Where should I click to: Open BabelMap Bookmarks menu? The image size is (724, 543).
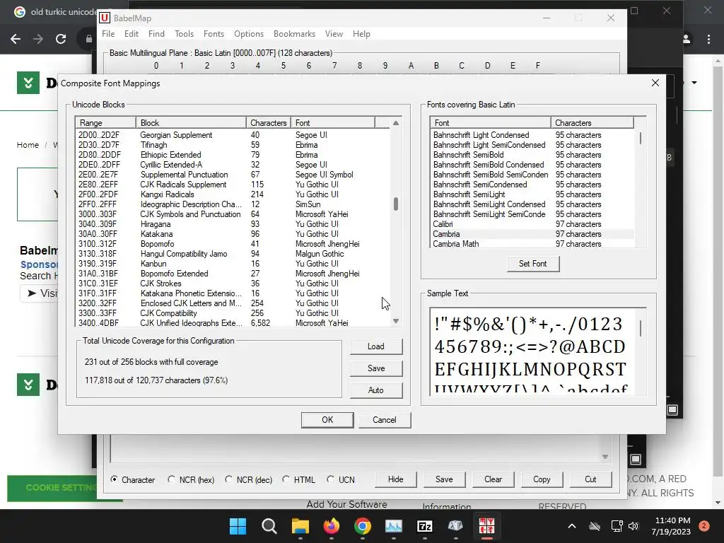click(294, 34)
